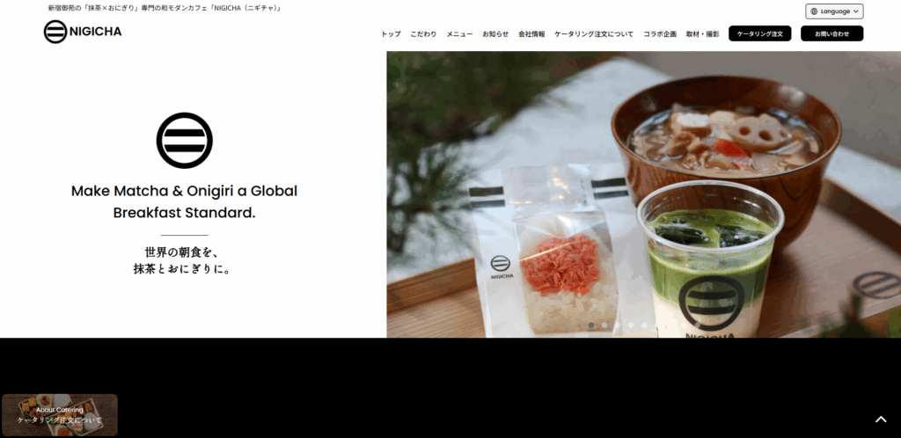The width and height of the screenshot is (901, 438).
Task: Open the トップ menu item
Action: (391, 34)
